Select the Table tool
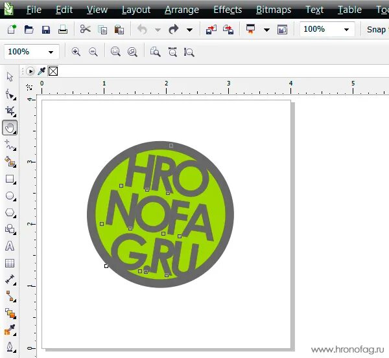389x358 pixels. point(10,263)
